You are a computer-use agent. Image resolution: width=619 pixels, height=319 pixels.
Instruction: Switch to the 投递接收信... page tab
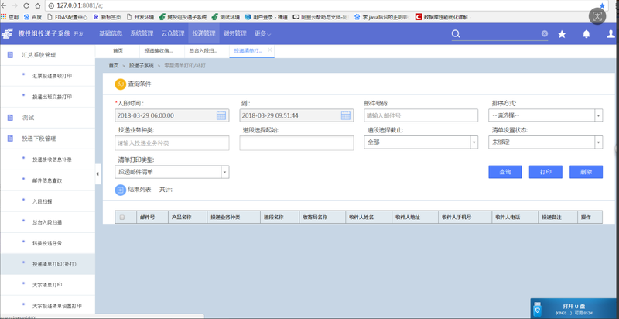click(159, 51)
